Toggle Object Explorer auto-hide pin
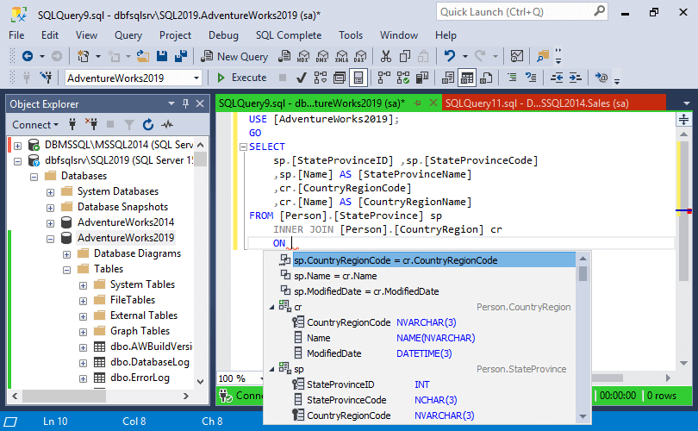Screen dimensions: 698x431 coord(185,103)
